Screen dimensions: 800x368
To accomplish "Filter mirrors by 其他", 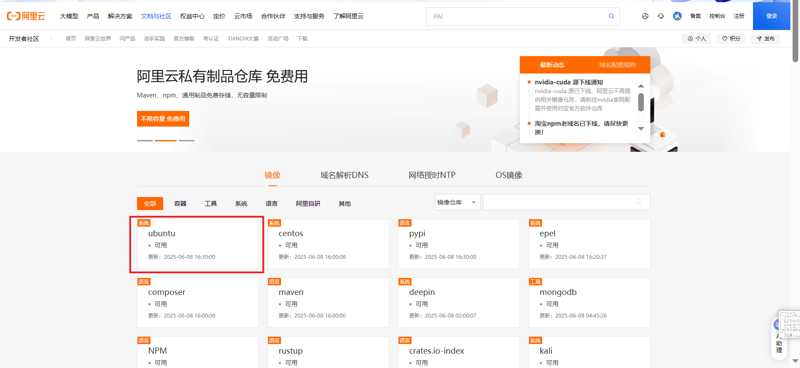I will click(345, 204).
